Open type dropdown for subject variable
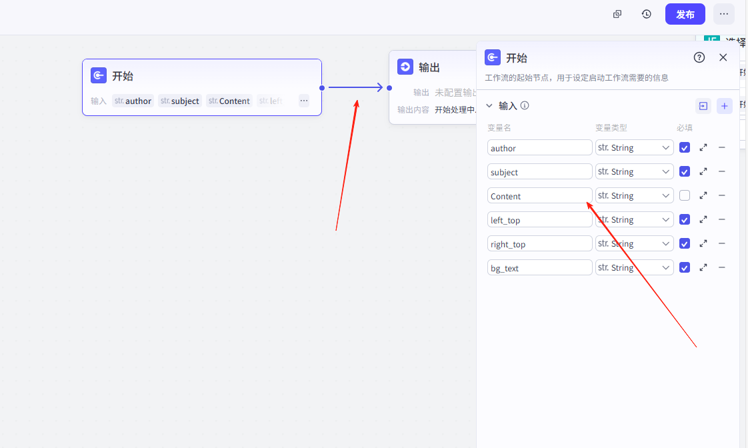The height and width of the screenshot is (448, 748). 634,171
